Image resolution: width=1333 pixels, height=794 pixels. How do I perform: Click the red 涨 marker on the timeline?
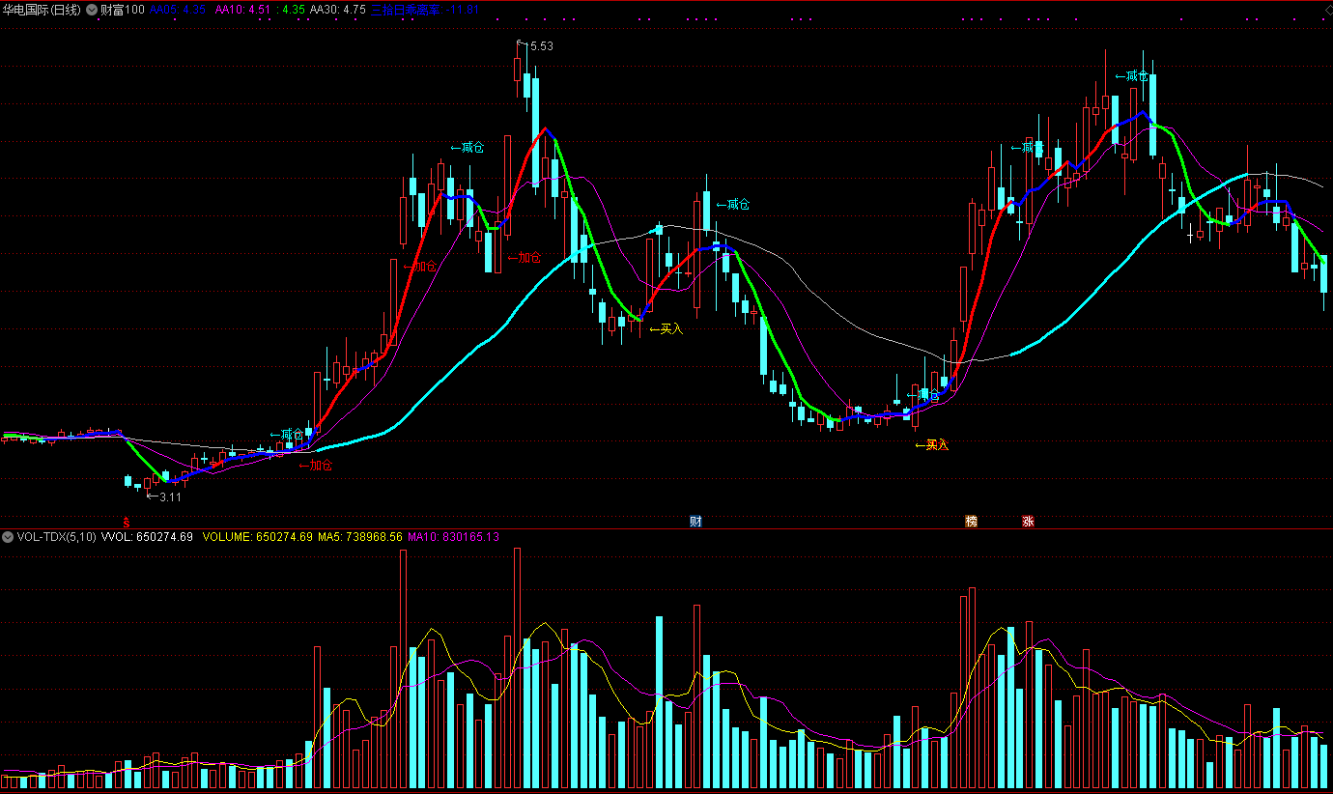1029,522
